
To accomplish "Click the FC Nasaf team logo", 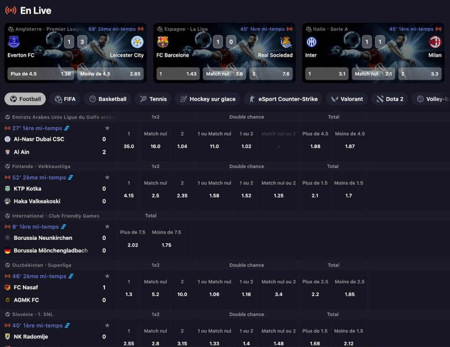I will [8, 287].
